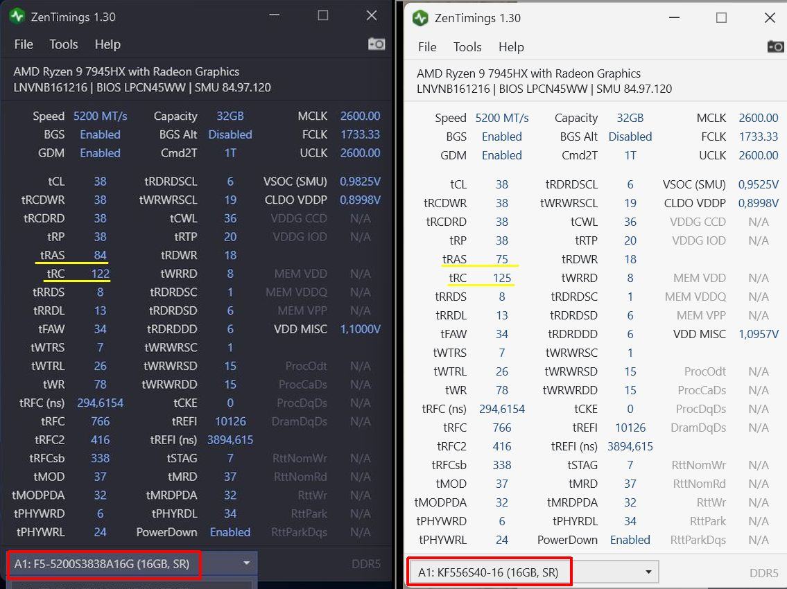This screenshot has width=787, height=589.
Task: Click the ZenTimings logo in dark window titlebar
Action: [17, 17]
